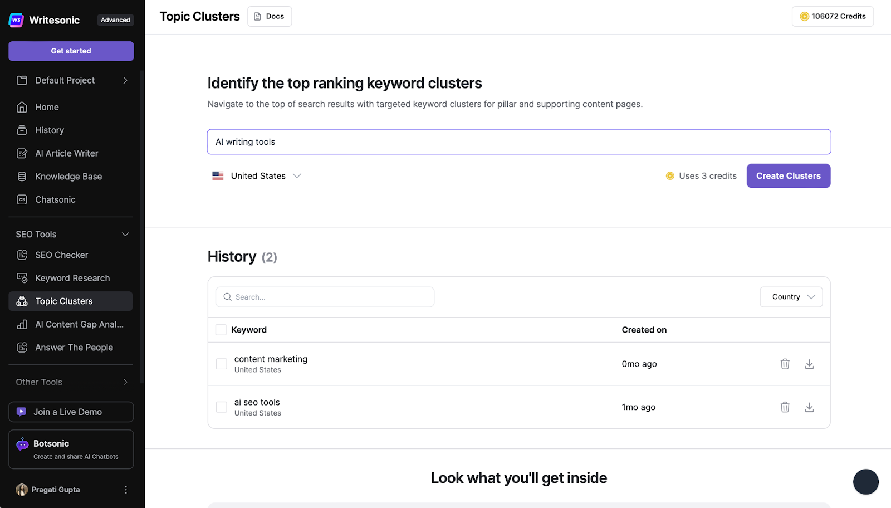Image resolution: width=891 pixels, height=508 pixels.
Task: Toggle the select-all Keyword checkbox
Action: pos(221,330)
